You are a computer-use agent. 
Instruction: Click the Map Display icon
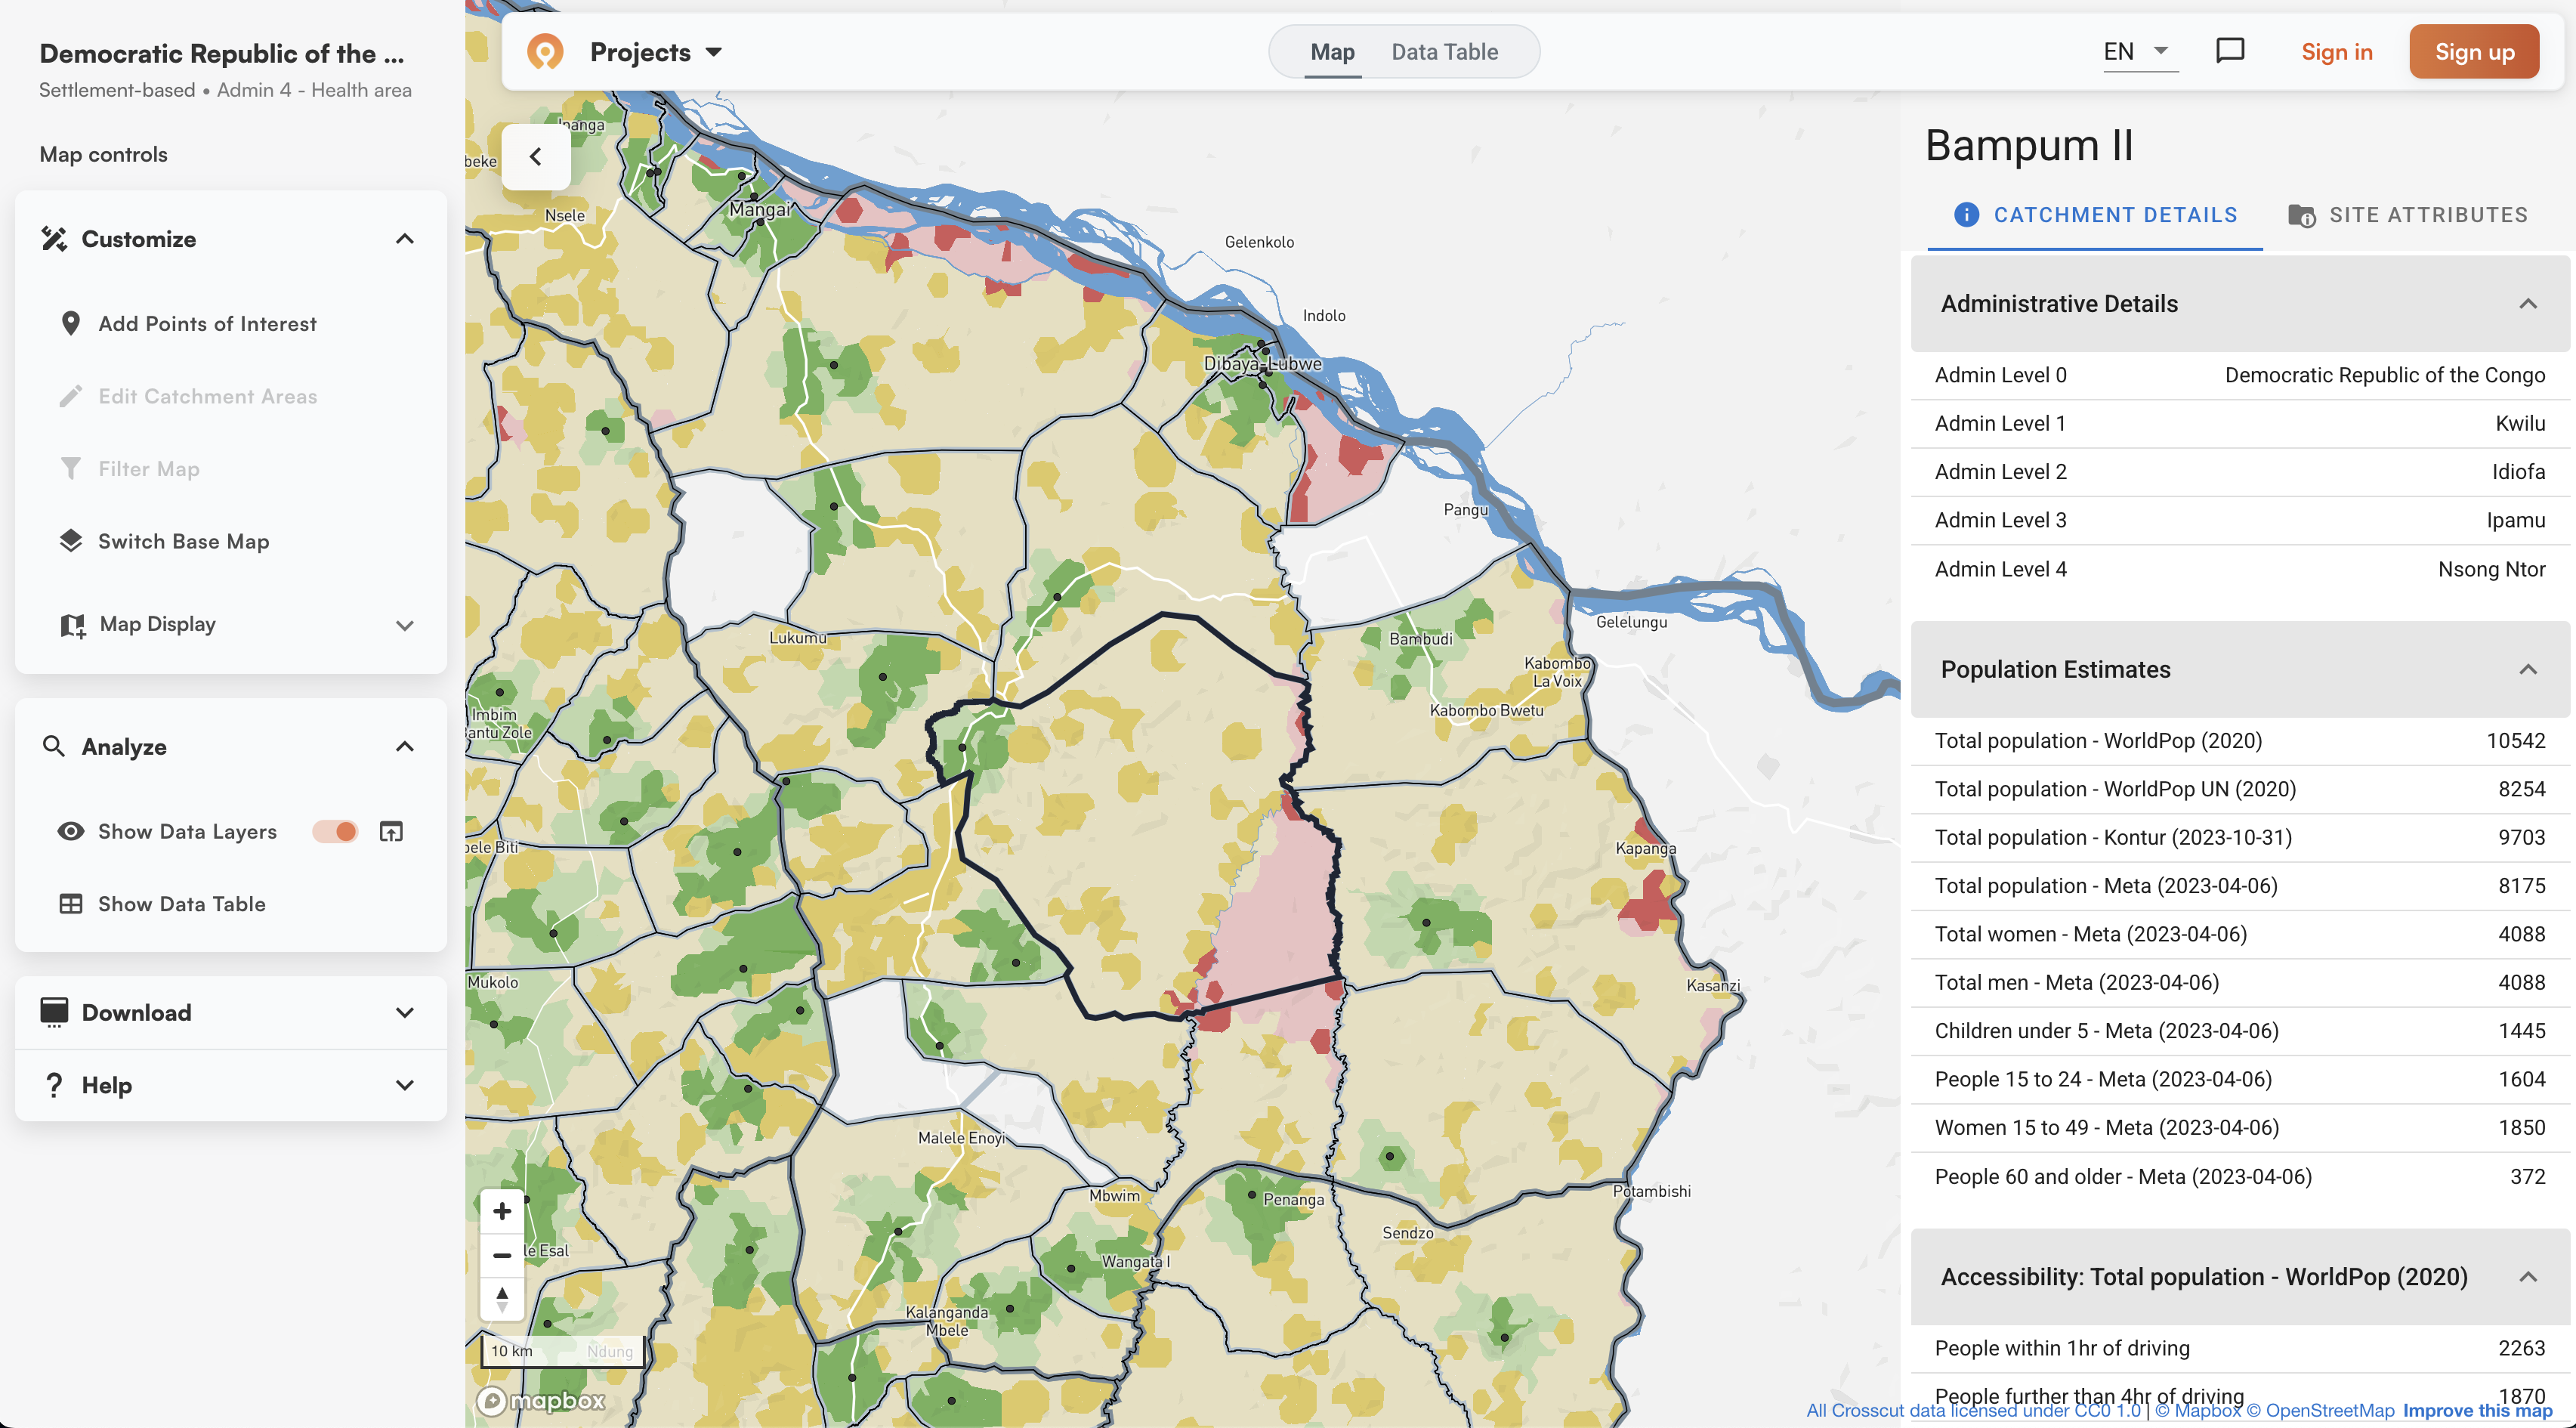(71, 624)
